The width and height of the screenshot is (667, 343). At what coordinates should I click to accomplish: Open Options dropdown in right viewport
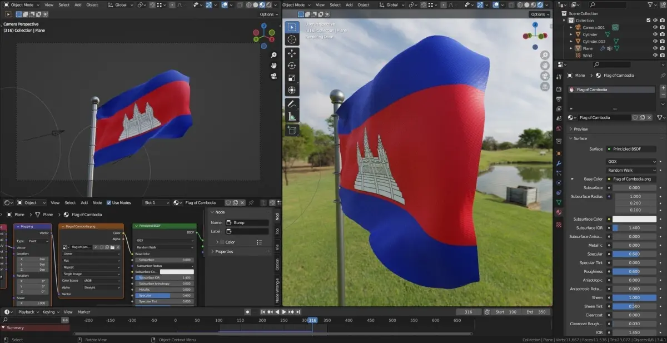[539, 14]
